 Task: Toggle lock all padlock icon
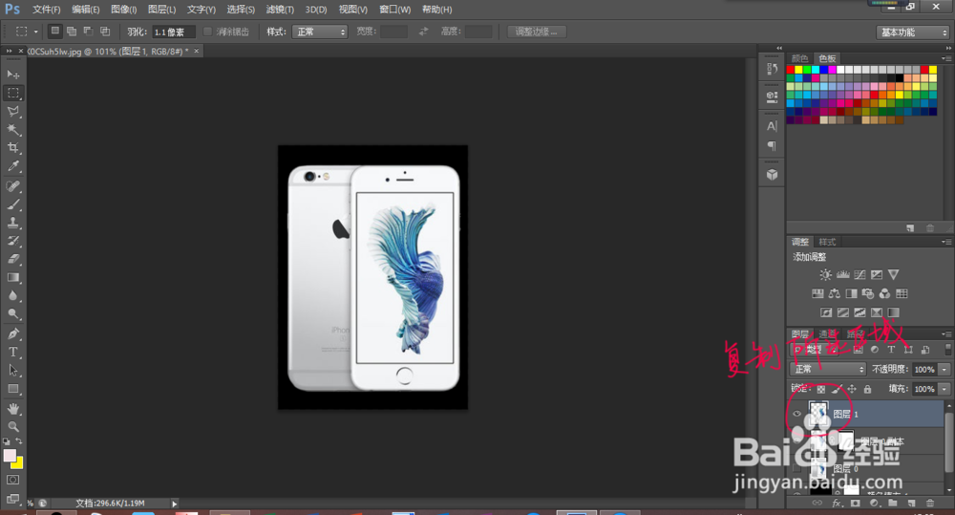pos(867,389)
